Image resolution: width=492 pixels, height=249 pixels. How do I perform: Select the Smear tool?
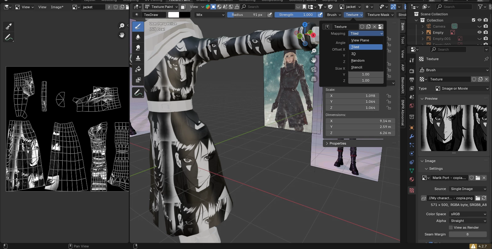coord(138,48)
